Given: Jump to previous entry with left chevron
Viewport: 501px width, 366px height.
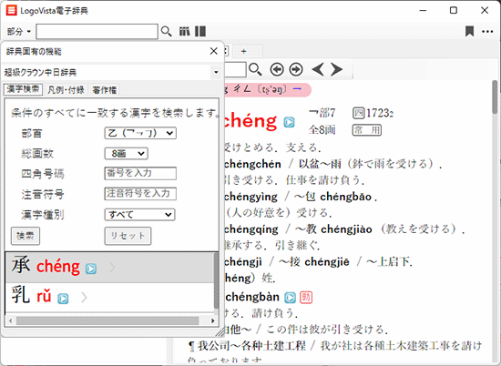Looking at the screenshot, I should click(318, 69).
